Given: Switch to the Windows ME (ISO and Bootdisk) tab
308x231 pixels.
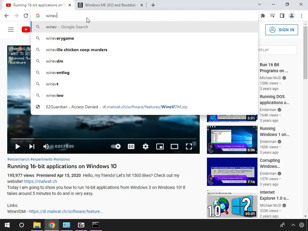Looking at the screenshot, I should click(110, 5).
